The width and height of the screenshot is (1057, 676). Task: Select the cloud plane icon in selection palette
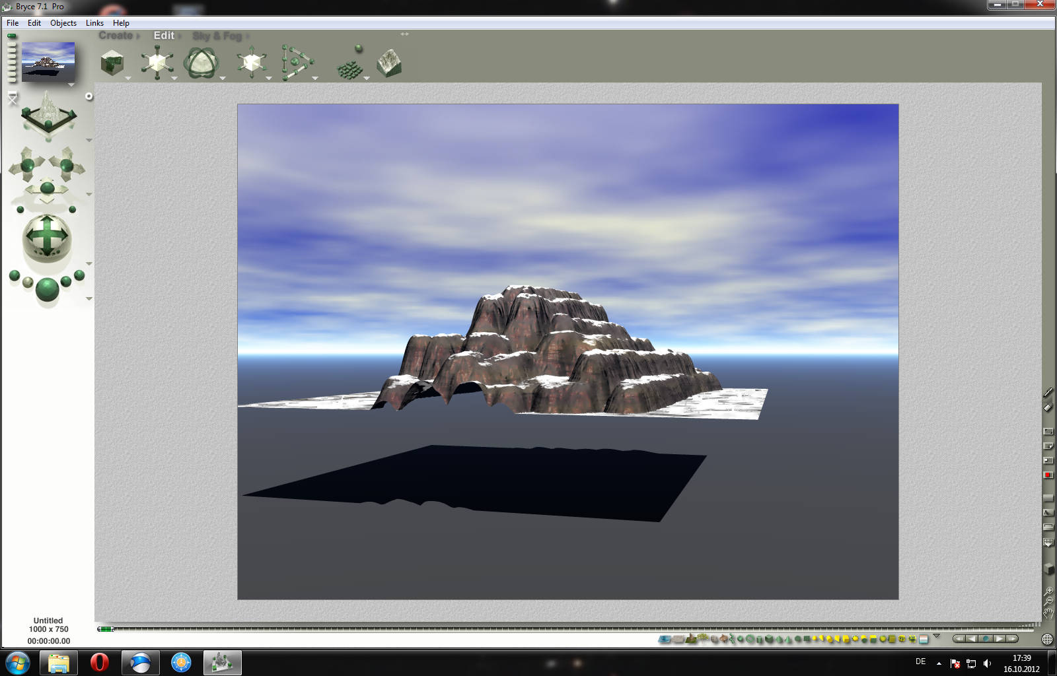pyautogui.click(x=678, y=639)
